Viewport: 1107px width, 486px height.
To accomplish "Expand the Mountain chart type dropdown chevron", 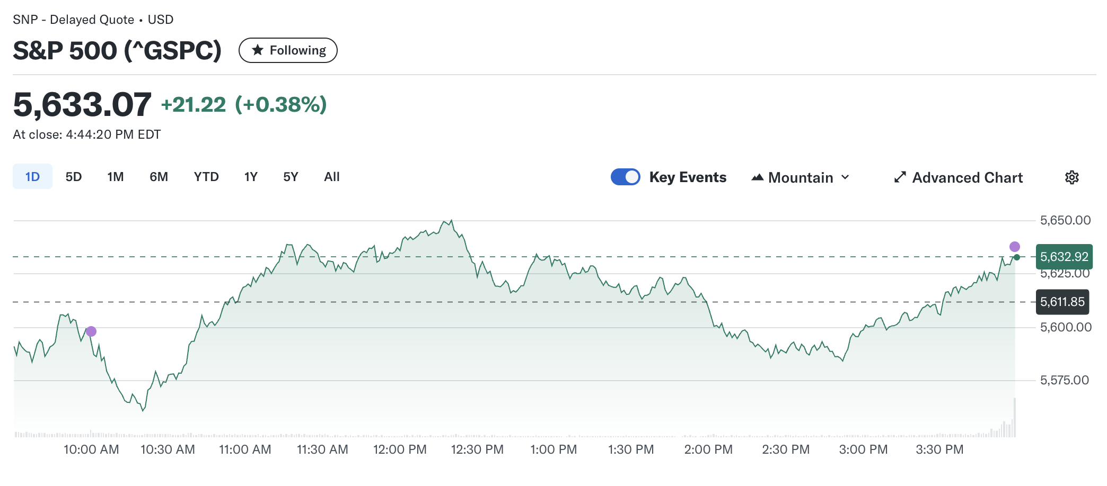I will [x=846, y=177].
